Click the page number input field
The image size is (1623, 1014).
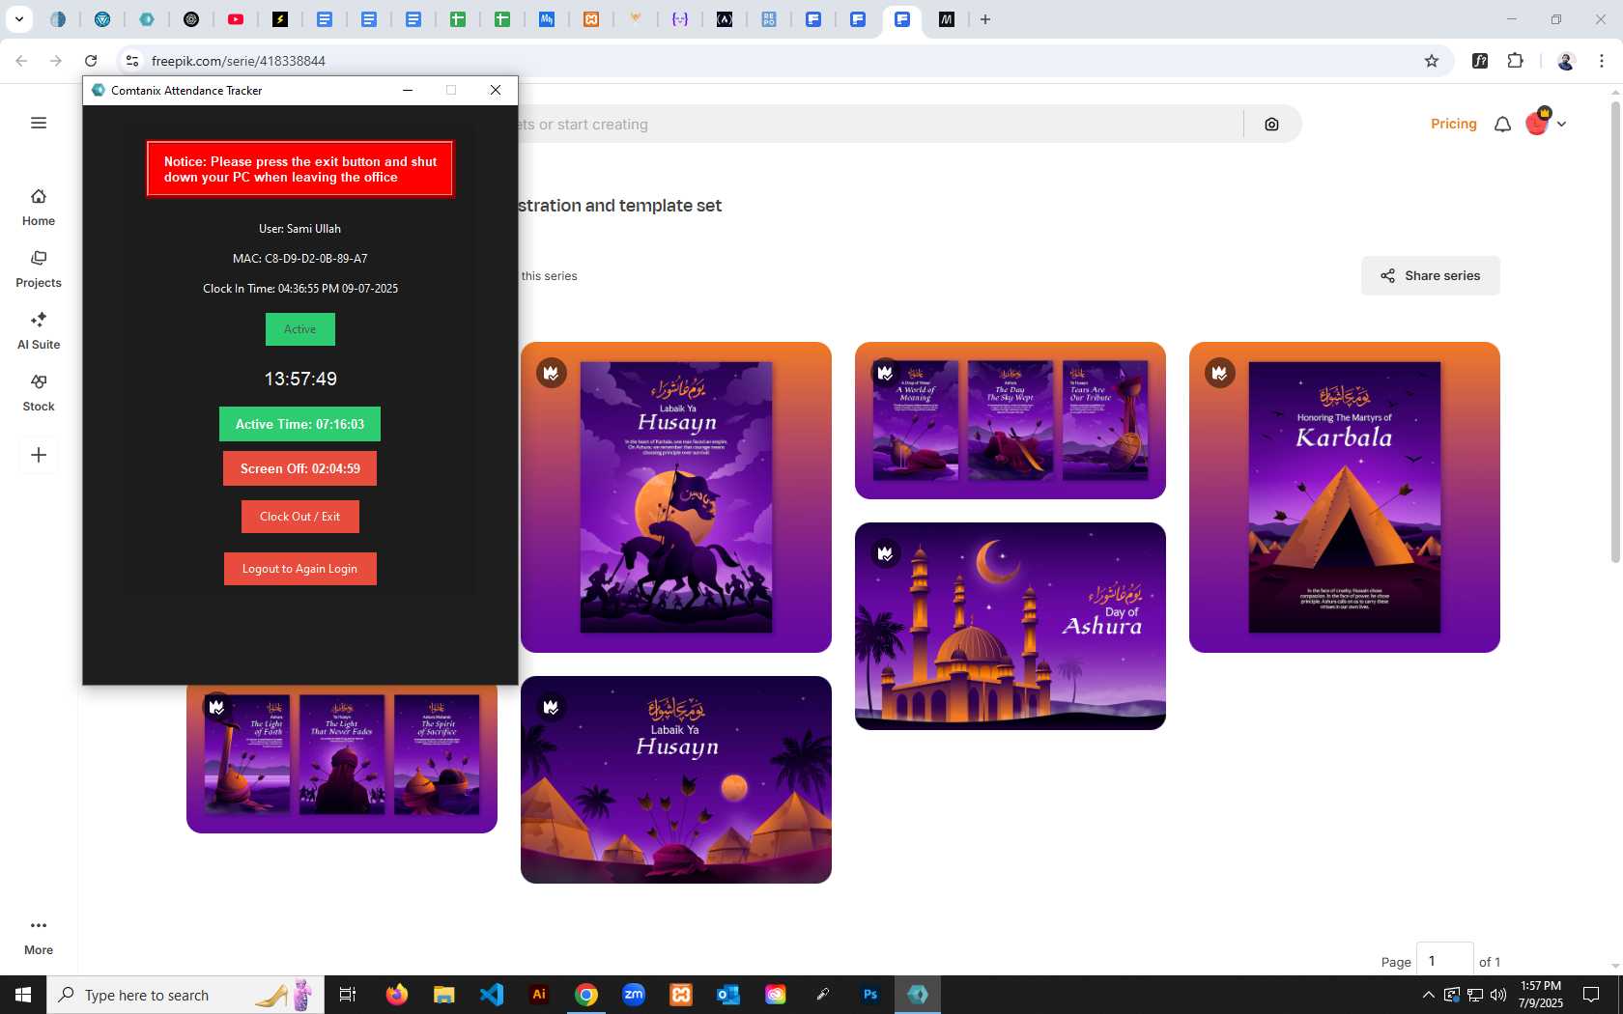1444,961
